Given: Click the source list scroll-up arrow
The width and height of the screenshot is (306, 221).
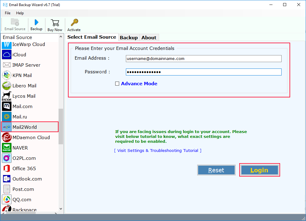Looking at the screenshot, I should (61, 37).
